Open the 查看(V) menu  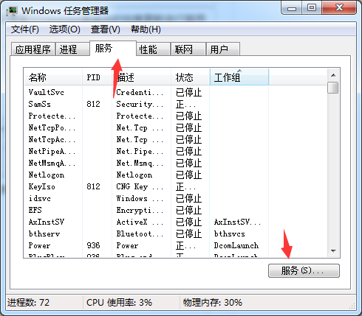pyautogui.click(x=106, y=29)
